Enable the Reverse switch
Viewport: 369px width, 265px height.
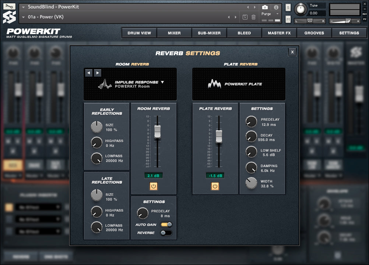tap(166, 233)
